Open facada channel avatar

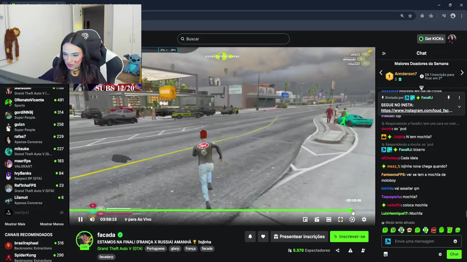click(84, 240)
